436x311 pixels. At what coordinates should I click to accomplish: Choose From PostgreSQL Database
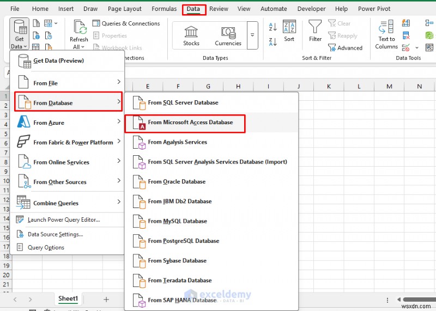211,241
